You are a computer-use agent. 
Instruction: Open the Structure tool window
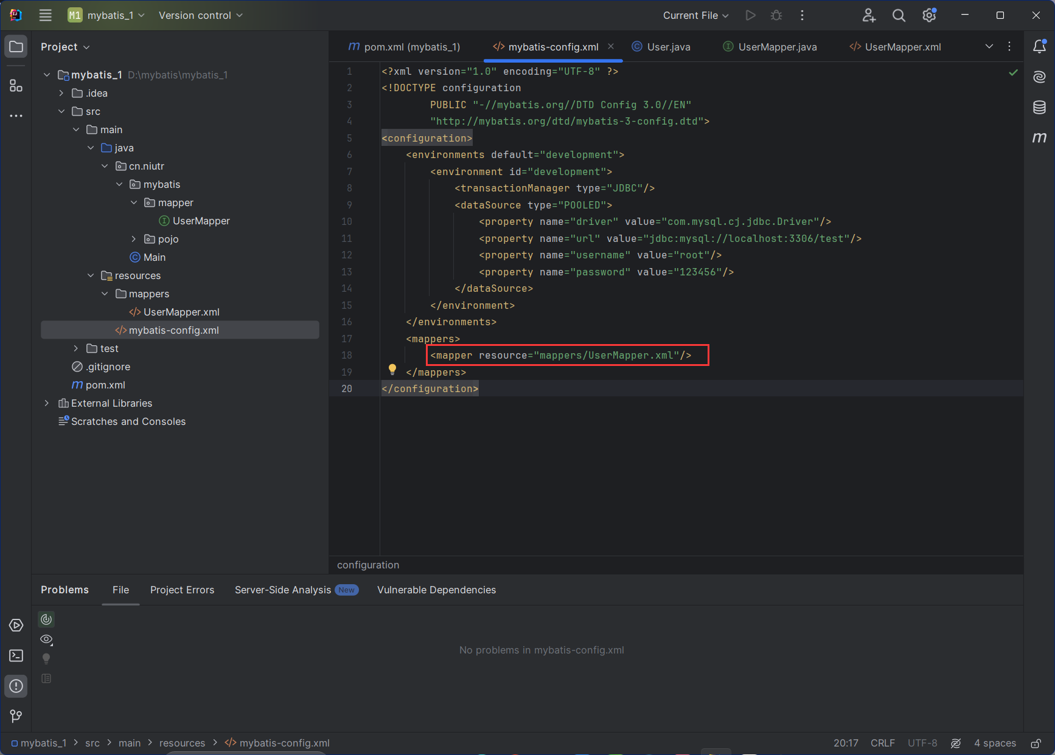click(16, 86)
